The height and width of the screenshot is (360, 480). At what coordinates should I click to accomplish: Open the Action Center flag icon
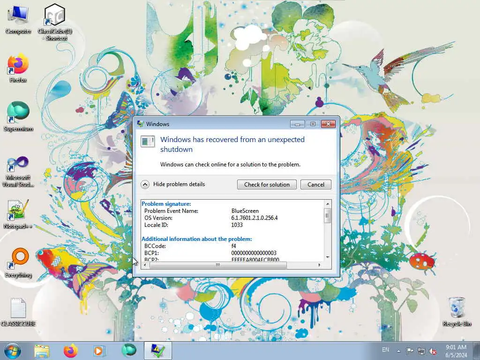coord(410,351)
